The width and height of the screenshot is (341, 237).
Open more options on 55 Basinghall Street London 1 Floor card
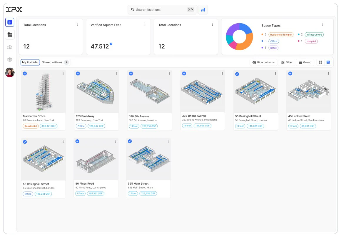point(275,74)
